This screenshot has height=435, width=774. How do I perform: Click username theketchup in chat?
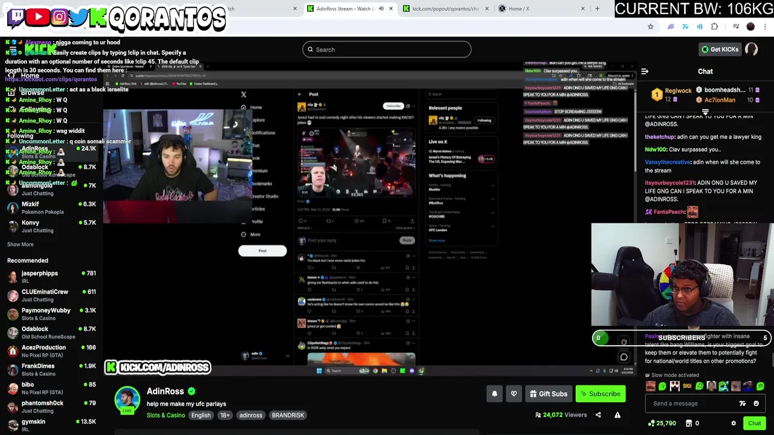(x=659, y=137)
